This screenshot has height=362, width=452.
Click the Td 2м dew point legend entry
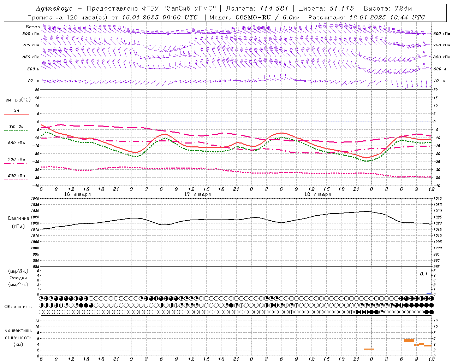tap(17, 127)
